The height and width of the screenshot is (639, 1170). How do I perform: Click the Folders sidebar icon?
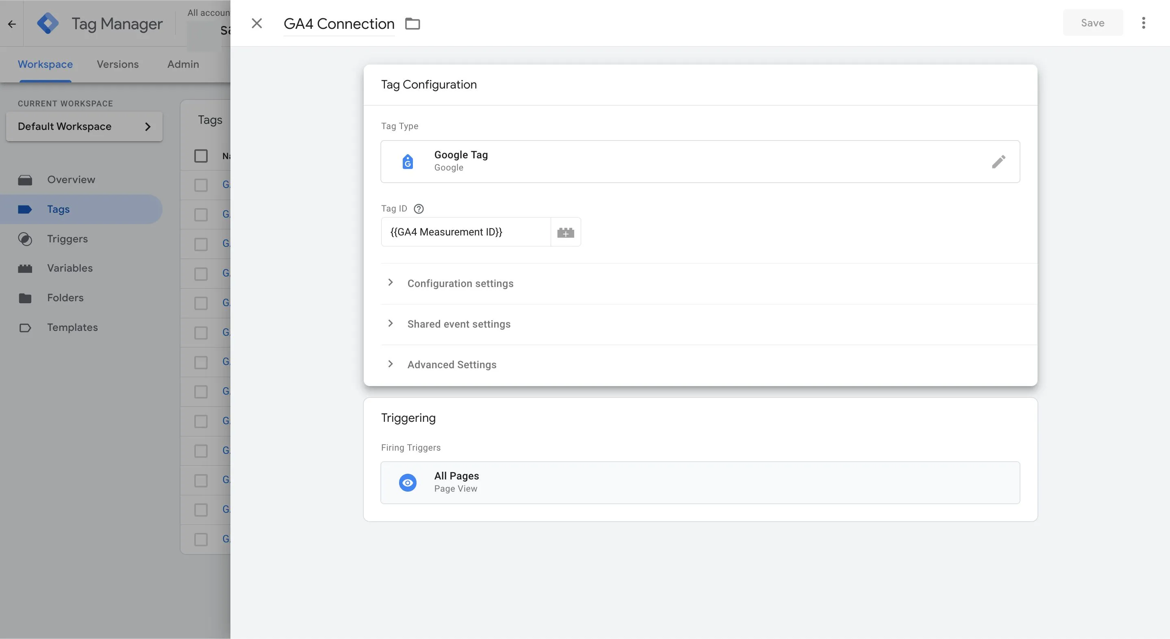click(25, 298)
